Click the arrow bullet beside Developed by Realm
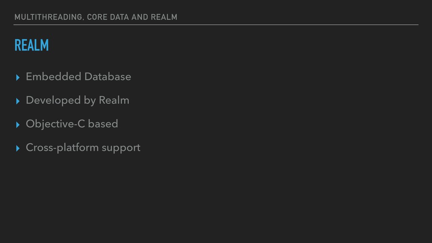The height and width of the screenshot is (243, 432). (18, 101)
